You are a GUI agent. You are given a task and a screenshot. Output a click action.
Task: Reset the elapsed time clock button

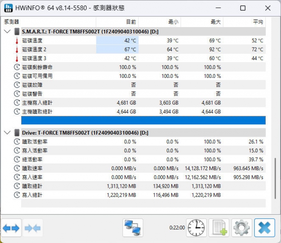[196, 228]
